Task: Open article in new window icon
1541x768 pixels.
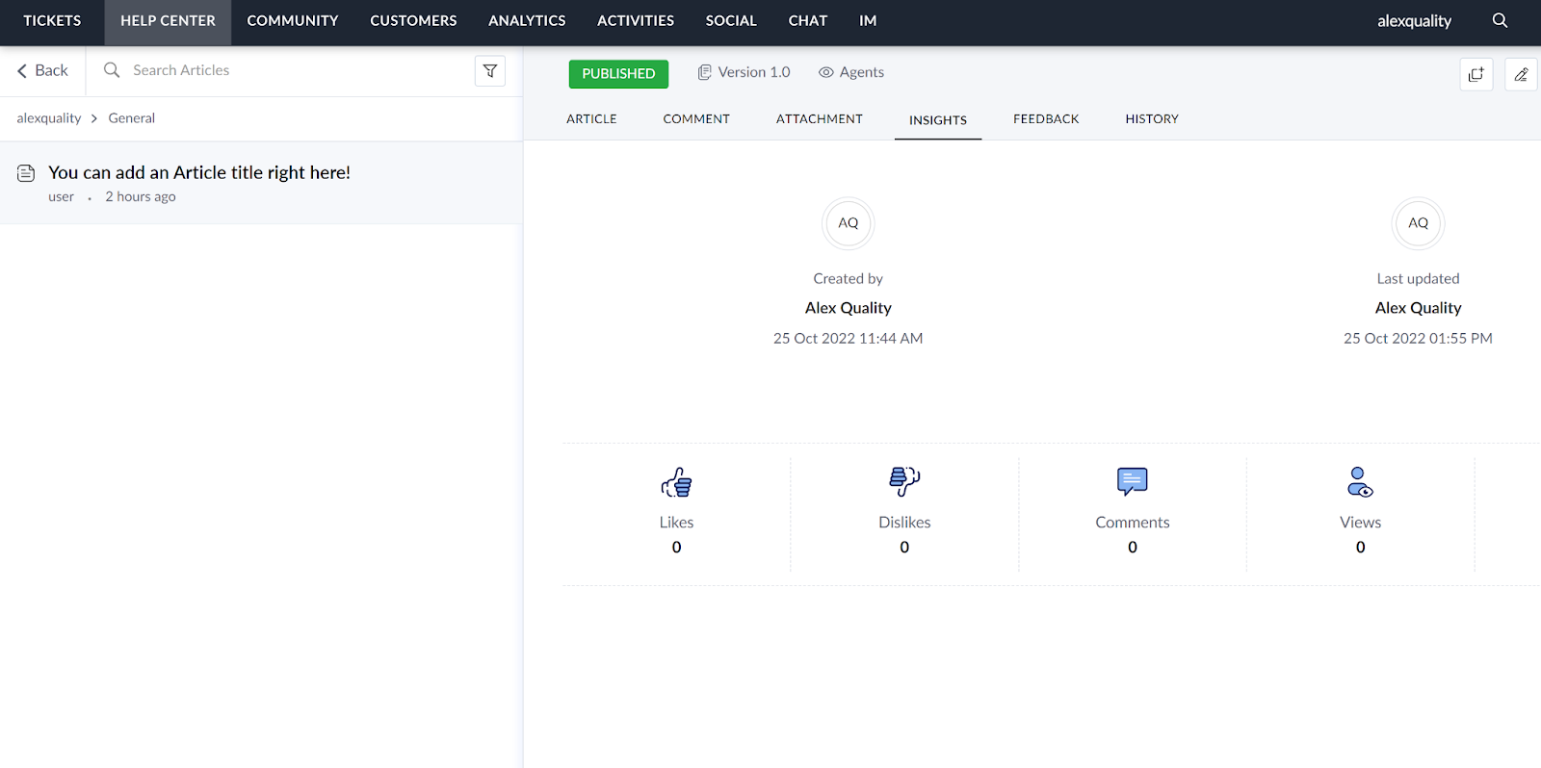Action: [x=1476, y=74]
